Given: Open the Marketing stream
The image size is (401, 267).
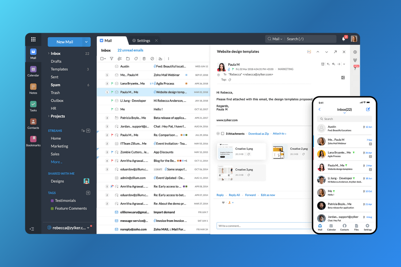Looking at the screenshot, I should [x=59, y=146].
